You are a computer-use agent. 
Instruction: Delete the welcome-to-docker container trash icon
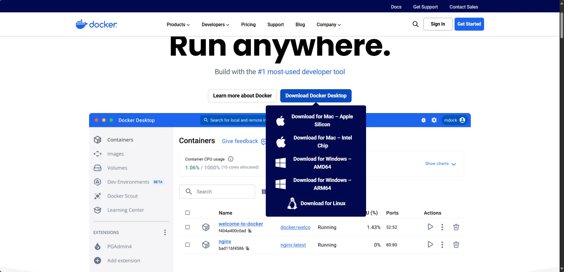point(456,227)
